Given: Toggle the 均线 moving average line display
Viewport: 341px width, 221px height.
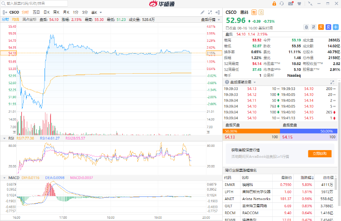Looking at the screenshot, I should tap(15, 20).
